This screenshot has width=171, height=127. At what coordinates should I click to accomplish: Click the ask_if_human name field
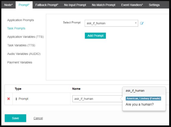point(97,99)
